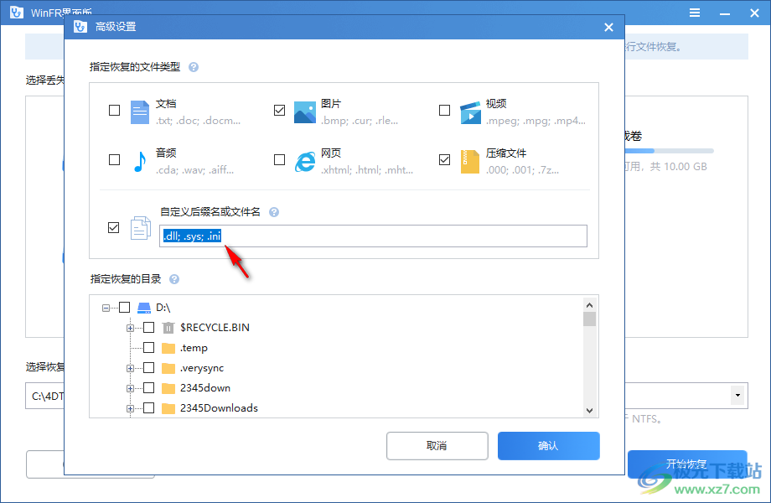Open help beside 指定恢复的目录
Viewport: 771px width, 503px height.
pyautogui.click(x=173, y=278)
